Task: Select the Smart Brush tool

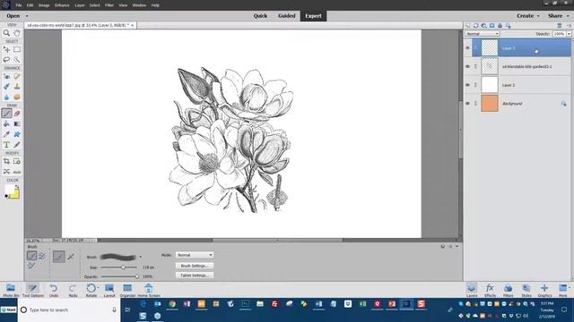Action: [6, 87]
